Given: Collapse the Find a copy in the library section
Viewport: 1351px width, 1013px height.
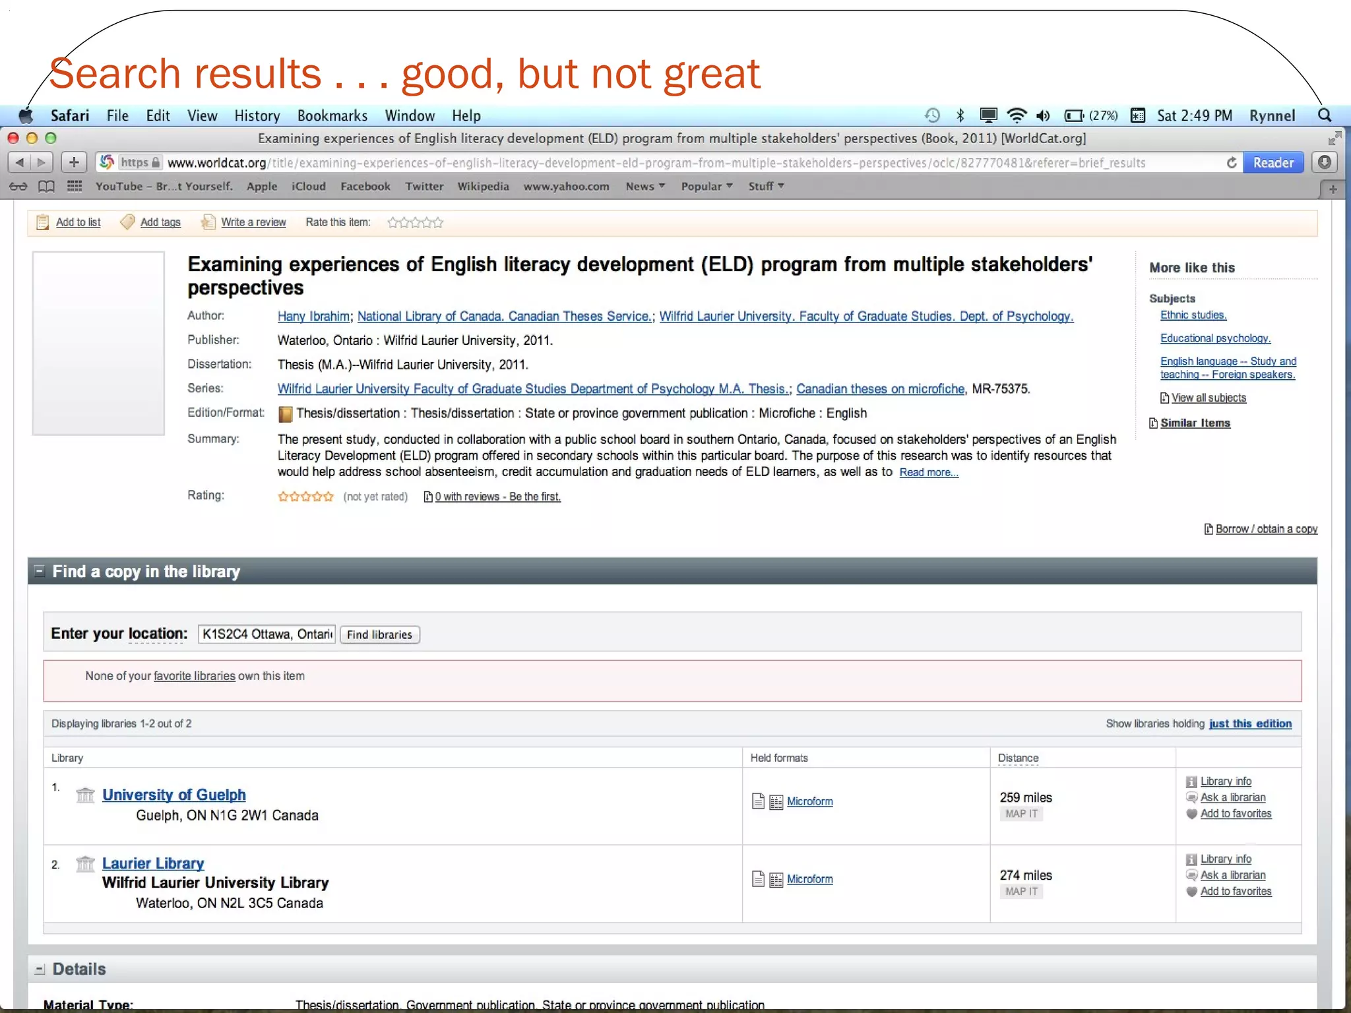Looking at the screenshot, I should [40, 571].
